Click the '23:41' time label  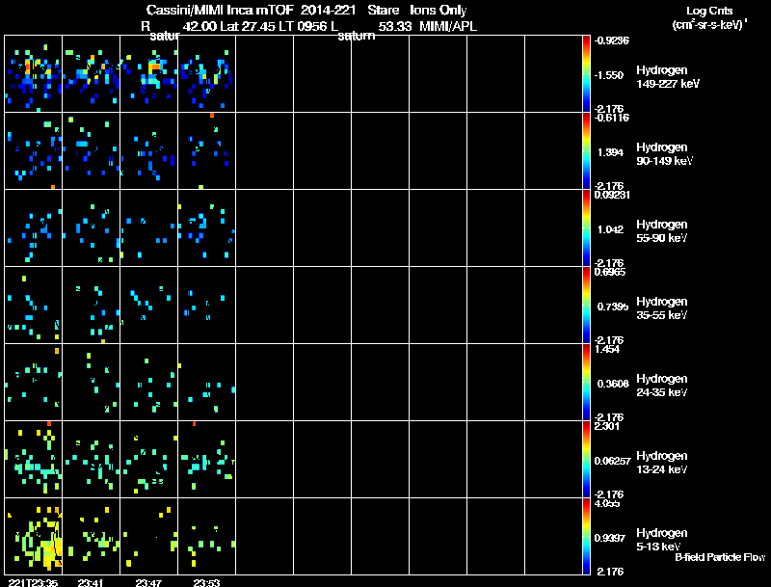(x=91, y=582)
